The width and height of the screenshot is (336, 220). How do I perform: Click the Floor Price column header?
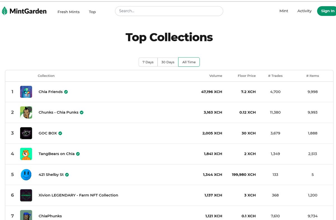[247, 76]
